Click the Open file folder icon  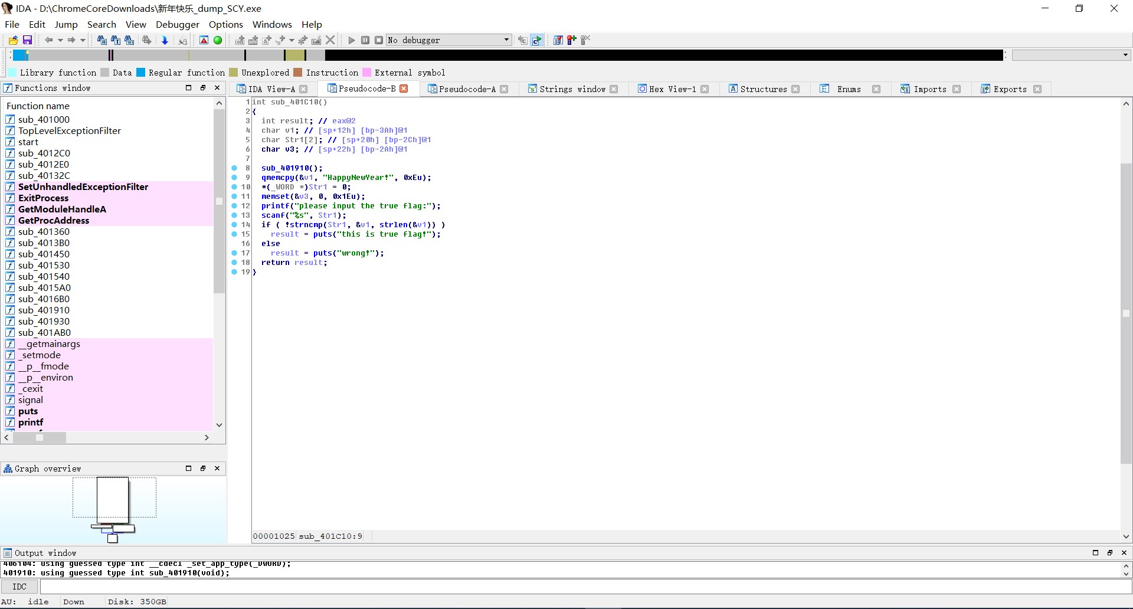[x=13, y=40]
